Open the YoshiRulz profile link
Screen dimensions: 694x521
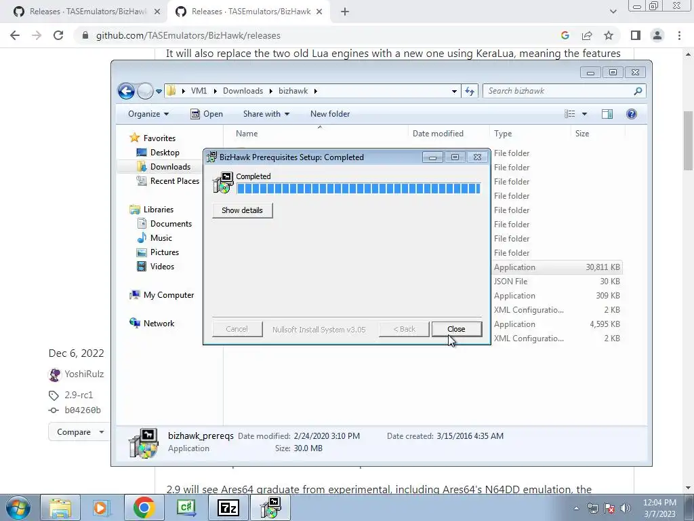[84, 374]
